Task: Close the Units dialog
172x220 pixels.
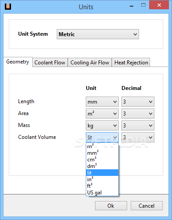Action: [159, 5]
